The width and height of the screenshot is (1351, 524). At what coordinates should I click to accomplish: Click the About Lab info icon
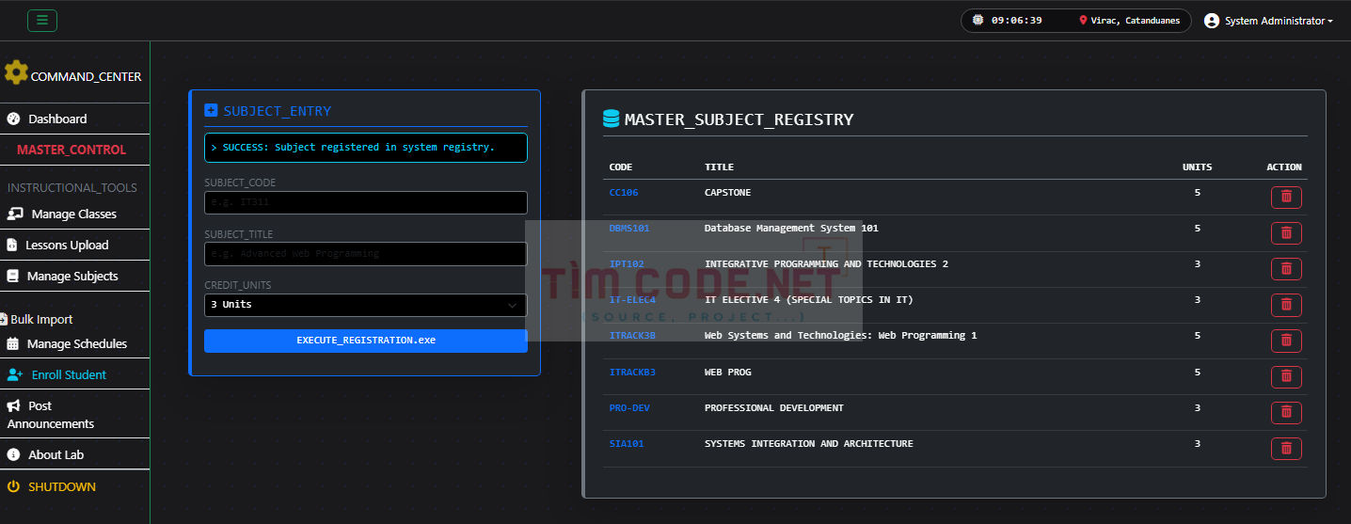pyautogui.click(x=13, y=454)
